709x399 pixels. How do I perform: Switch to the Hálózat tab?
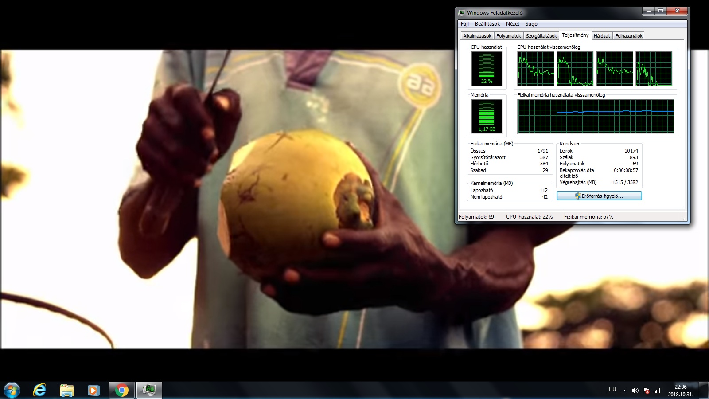tap(602, 36)
